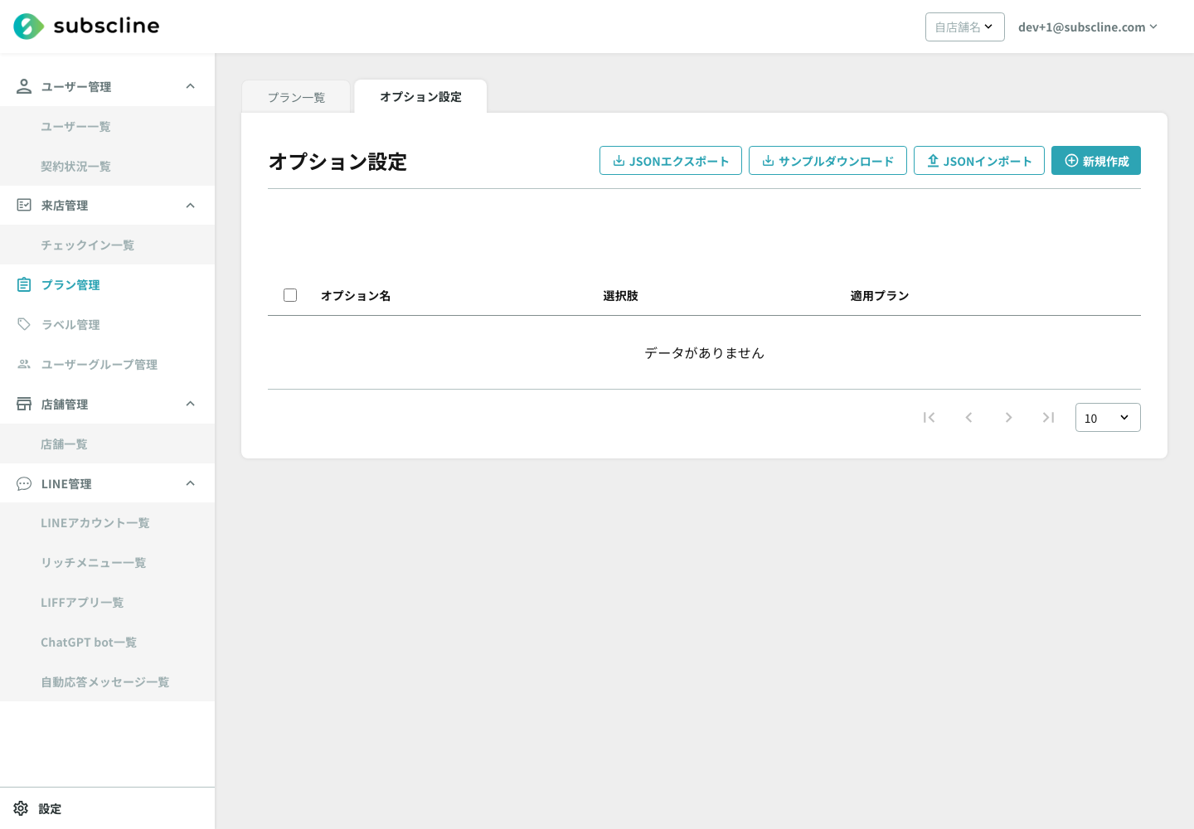Select the オプション設定 tab

pos(420,96)
